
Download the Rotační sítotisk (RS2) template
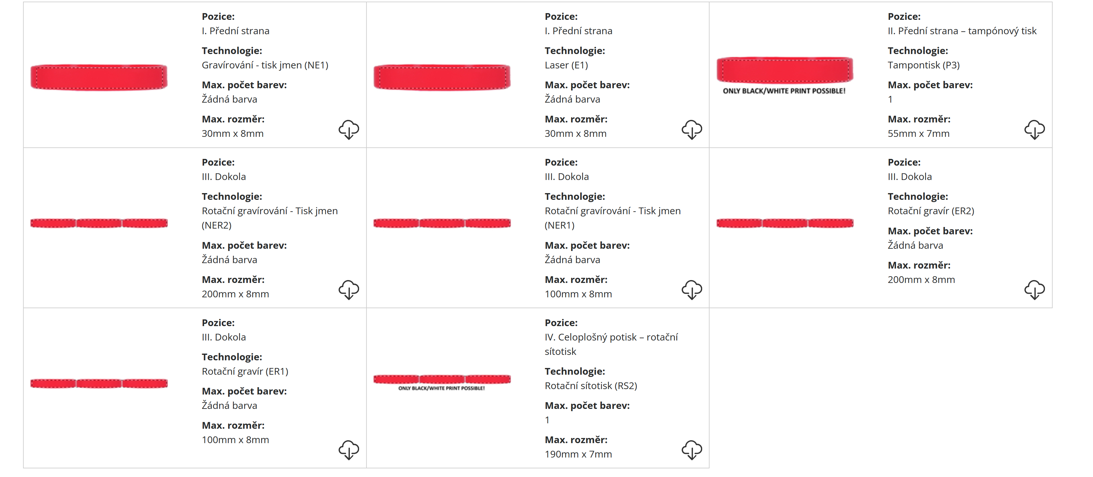[x=691, y=450]
